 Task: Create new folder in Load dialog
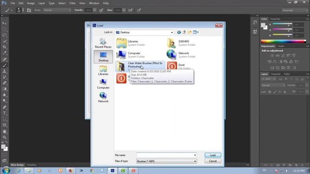[189, 32]
